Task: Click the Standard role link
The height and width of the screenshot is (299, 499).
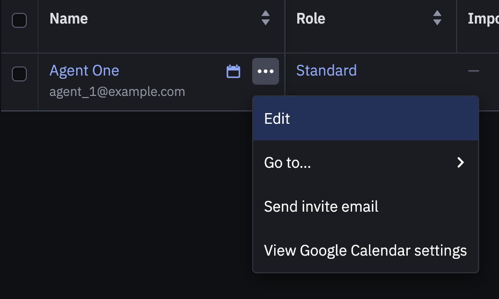Action: click(x=327, y=71)
